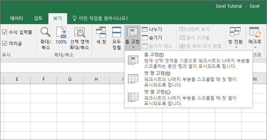Click 선택 영역 확대/축소 zoom to selection
This screenshot has height=140, width=267.
pos(80,32)
